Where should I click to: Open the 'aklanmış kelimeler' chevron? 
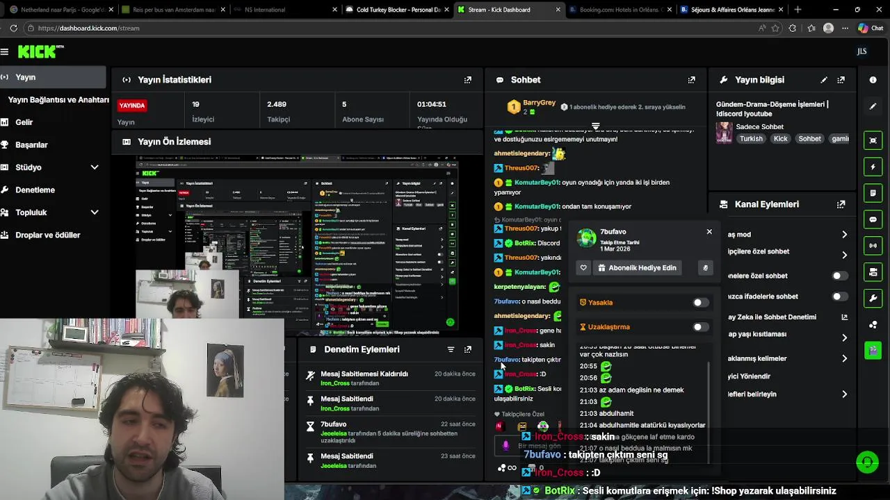tap(844, 358)
